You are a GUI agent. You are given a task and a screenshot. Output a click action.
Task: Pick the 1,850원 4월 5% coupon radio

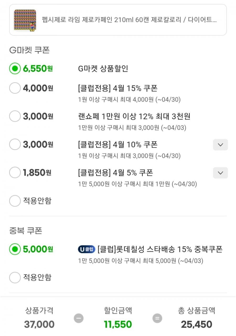click(15, 173)
